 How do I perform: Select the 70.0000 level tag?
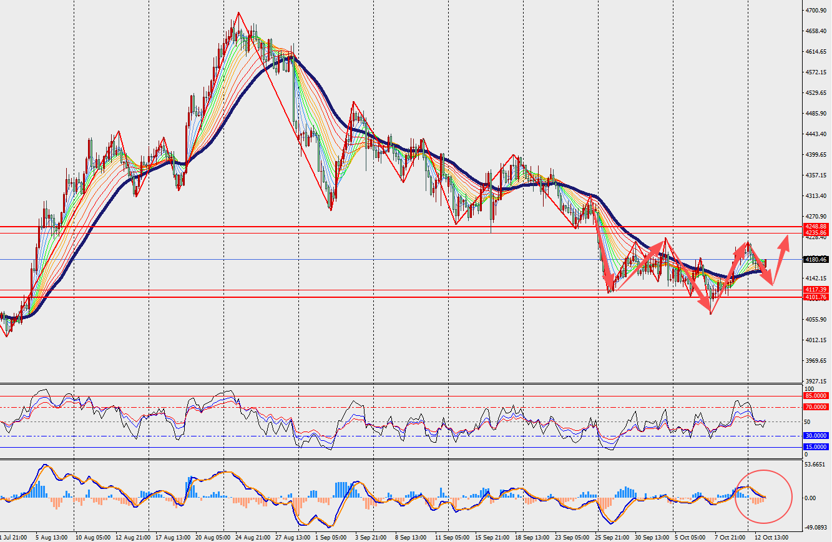(x=816, y=407)
